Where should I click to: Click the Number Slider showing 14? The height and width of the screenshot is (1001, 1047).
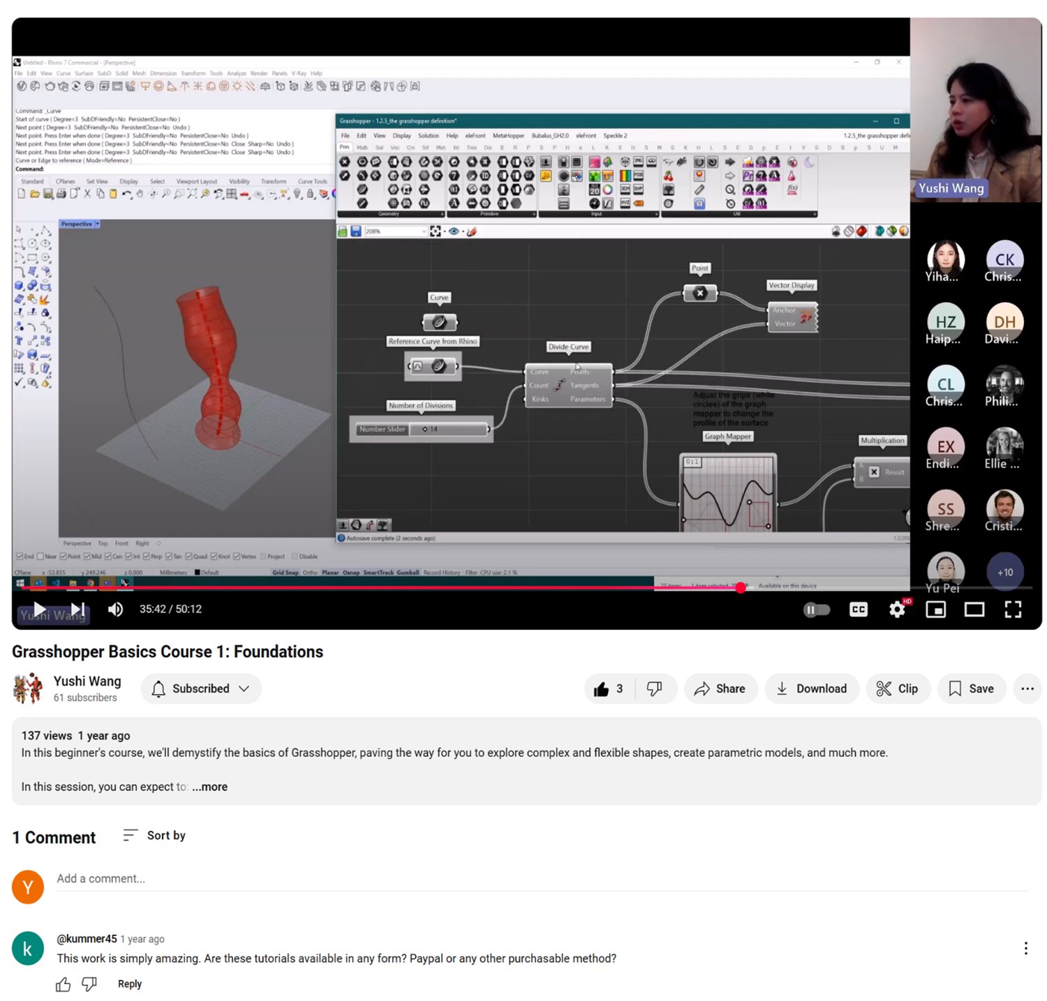(x=421, y=429)
